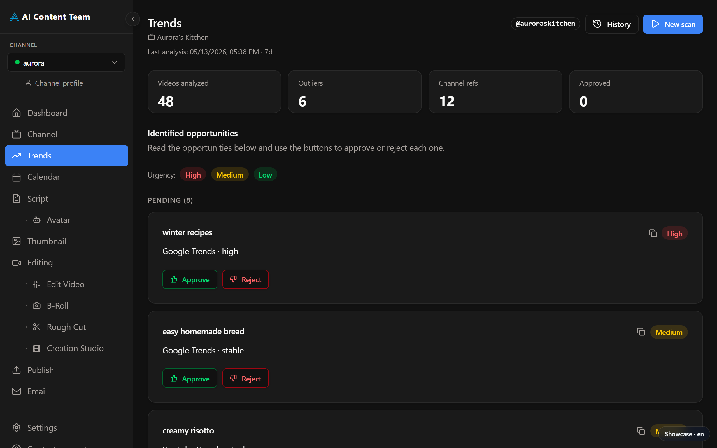The height and width of the screenshot is (448, 717).
Task: Click the Channel TV icon in sidebar
Action: [17, 134]
